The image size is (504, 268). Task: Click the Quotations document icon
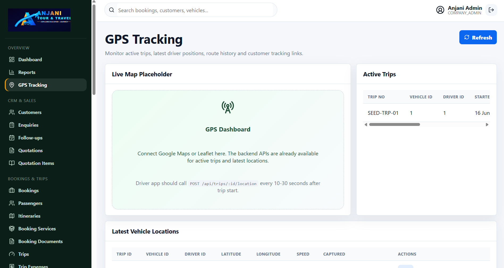coord(12,150)
